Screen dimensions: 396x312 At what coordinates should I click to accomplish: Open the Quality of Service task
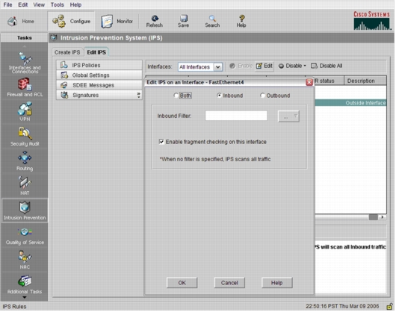point(25,236)
